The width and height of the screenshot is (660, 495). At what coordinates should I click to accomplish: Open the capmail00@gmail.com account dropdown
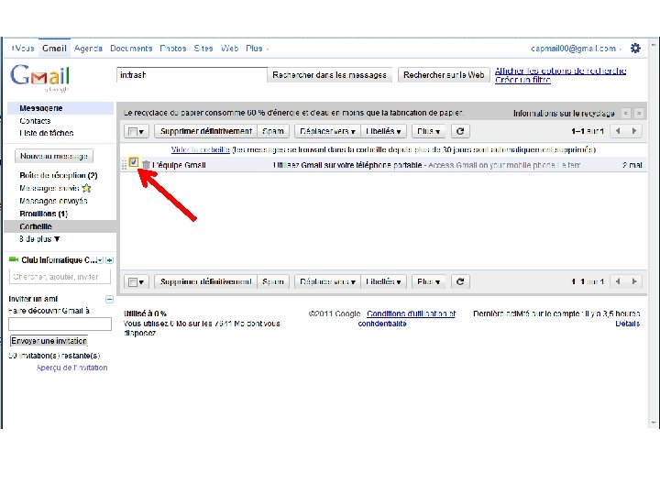click(576, 49)
